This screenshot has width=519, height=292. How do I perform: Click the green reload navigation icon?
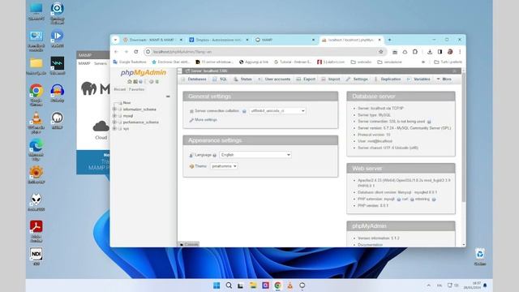coord(157,81)
